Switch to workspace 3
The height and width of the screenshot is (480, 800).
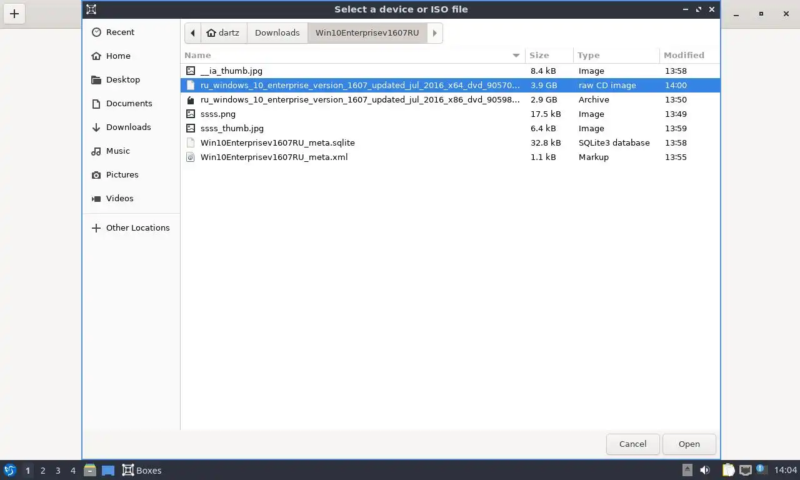[57, 471]
